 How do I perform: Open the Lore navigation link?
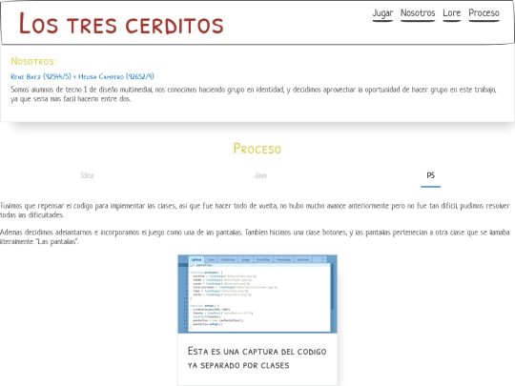(x=452, y=13)
